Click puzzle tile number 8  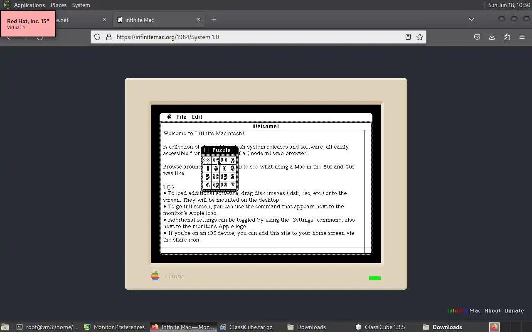[x=216, y=168]
